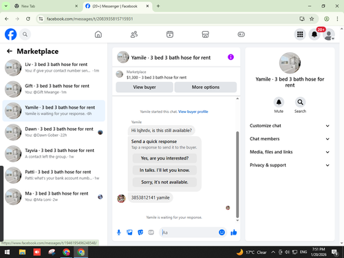Open the volume icon in system tray
The image size is (344, 258).
point(287,252)
